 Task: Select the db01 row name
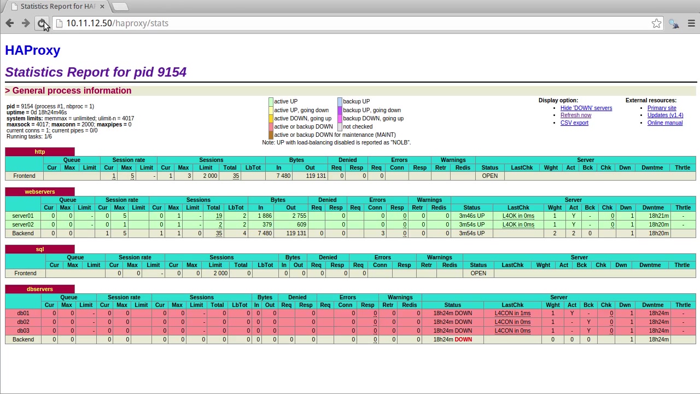(x=23, y=314)
